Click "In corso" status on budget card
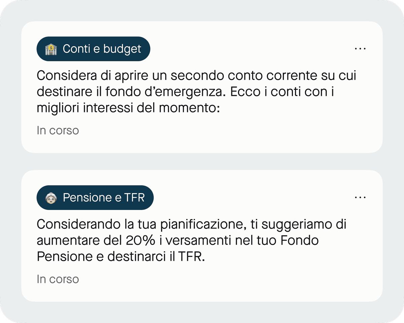This screenshot has height=323, width=404. coord(58,131)
